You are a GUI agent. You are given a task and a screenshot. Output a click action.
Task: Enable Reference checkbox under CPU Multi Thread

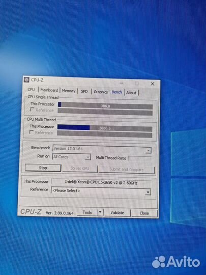(x=32, y=132)
